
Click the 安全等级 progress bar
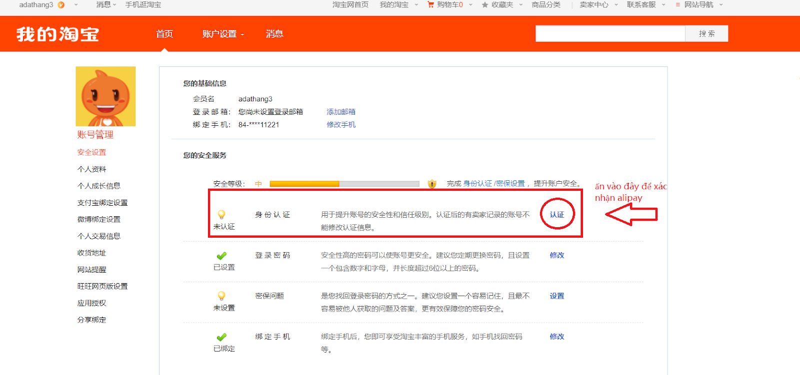pyautogui.click(x=344, y=184)
